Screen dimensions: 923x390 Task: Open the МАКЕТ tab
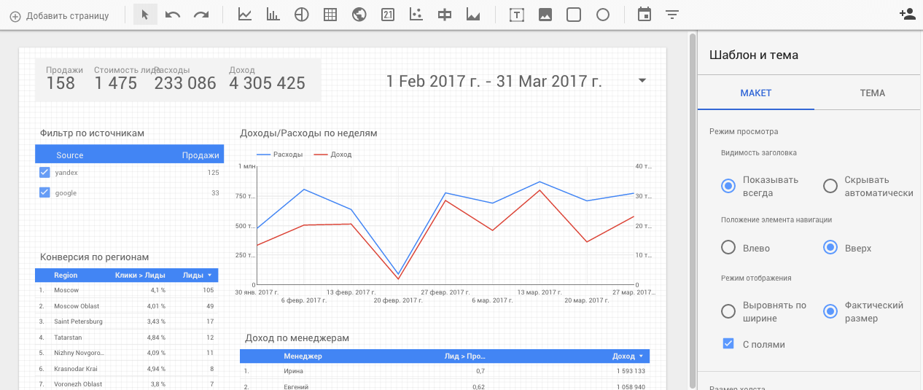click(x=755, y=93)
